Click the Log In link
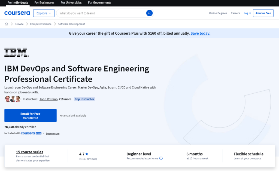Viewport: 279px width, 171px height. pos(247,13)
